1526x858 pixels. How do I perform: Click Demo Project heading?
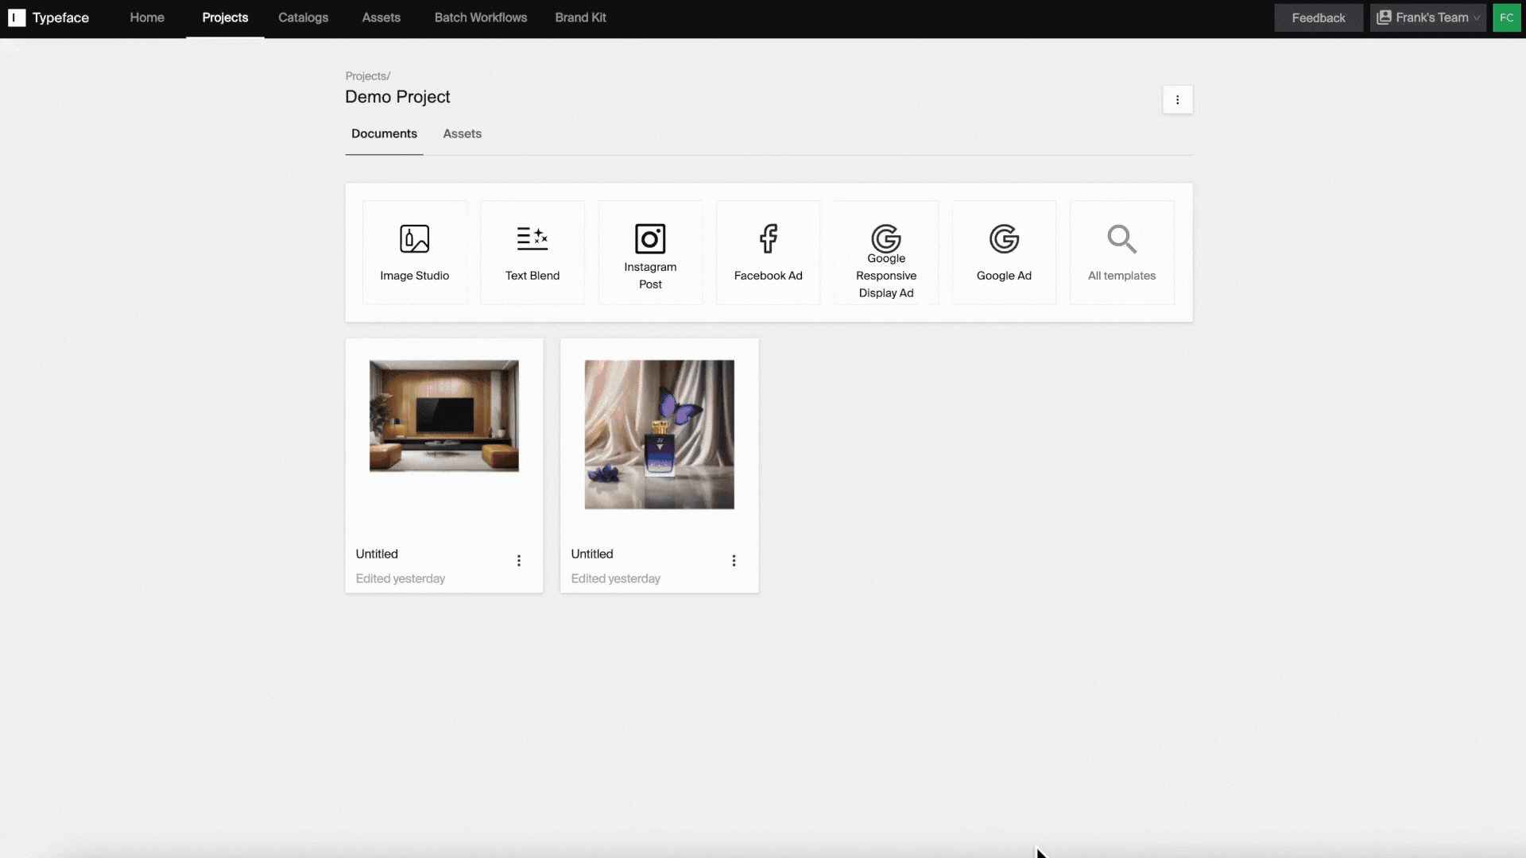(397, 97)
